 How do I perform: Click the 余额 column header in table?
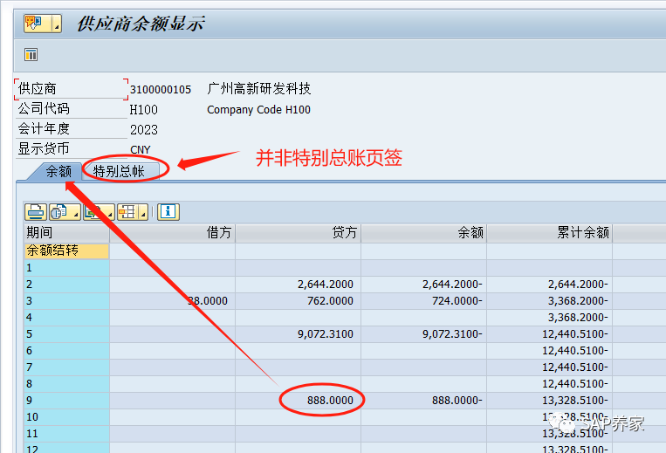pyautogui.click(x=424, y=233)
